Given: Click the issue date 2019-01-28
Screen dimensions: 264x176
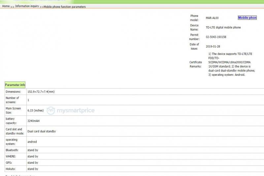Looking at the screenshot, I should coord(213,47).
